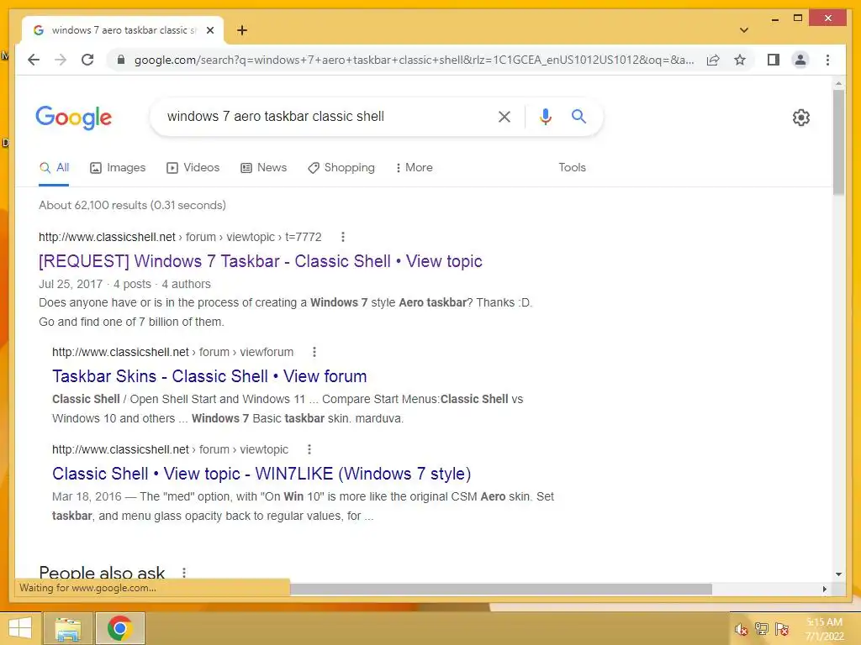Image resolution: width=861 pixels, height=645 pixels.
Task: Click the muted volume tray icon
Action: pos(741,629)
